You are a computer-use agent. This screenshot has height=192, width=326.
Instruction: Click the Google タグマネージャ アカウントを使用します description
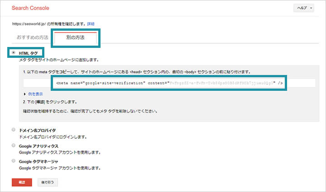point(60,168)
